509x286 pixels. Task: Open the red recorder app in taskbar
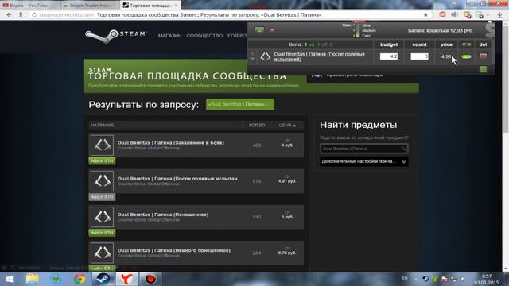(x=150, y=279)
